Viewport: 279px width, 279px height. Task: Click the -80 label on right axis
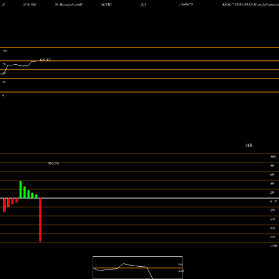click(x=272, y=237)
